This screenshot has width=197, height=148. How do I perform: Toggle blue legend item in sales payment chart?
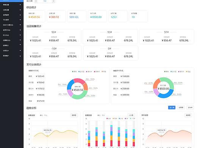tap(81, 72)
